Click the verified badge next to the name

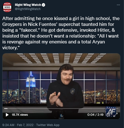[43, 5]
